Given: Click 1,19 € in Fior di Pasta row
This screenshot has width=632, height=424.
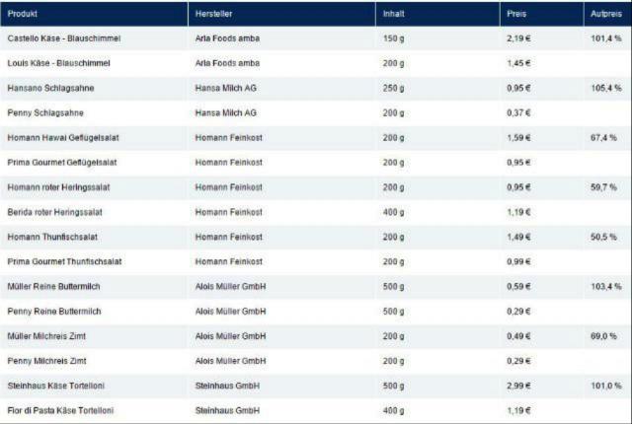Looking at the screenshot, I should pos(518,411).
